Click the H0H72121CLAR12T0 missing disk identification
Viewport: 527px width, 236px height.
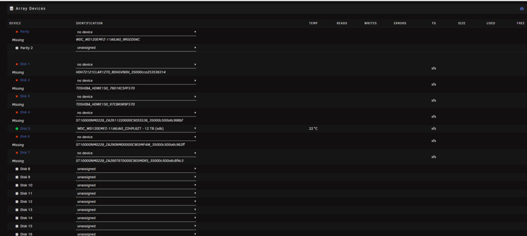(121, 72)
